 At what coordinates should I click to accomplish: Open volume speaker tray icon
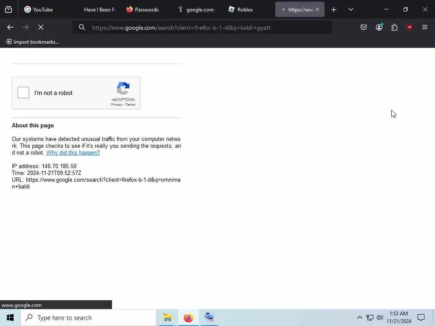[380, 318]
